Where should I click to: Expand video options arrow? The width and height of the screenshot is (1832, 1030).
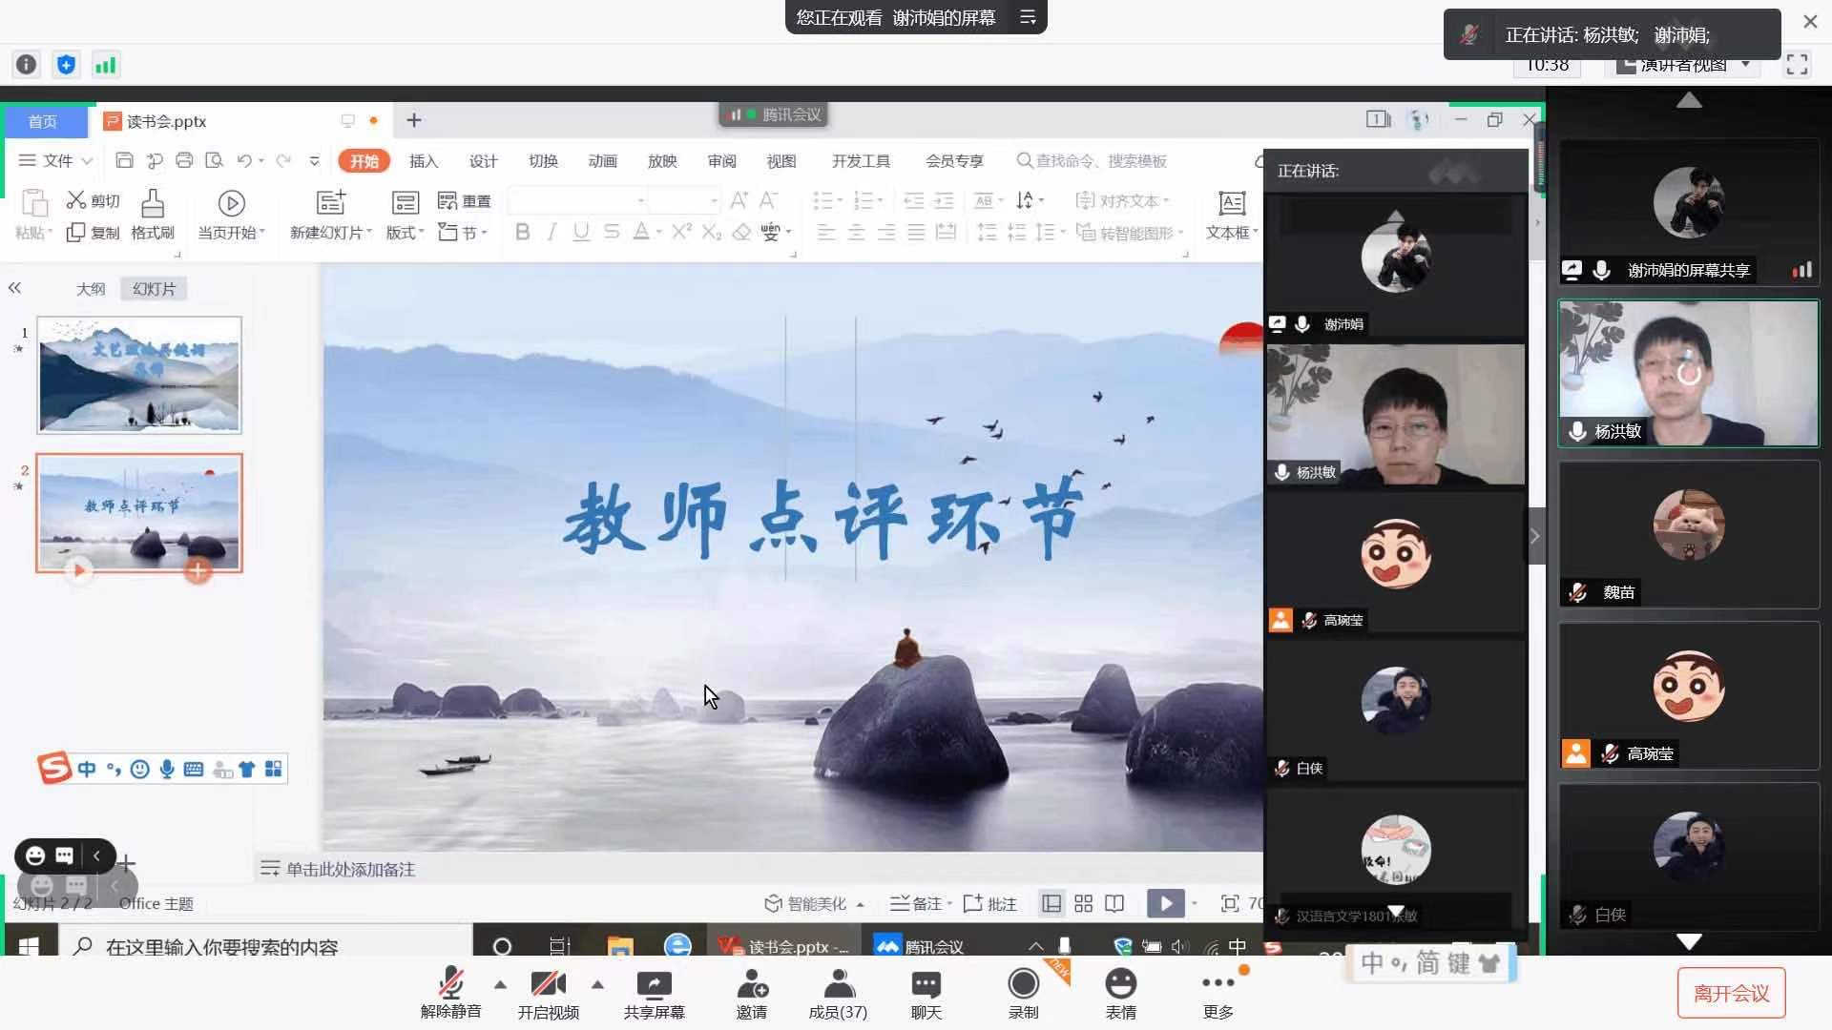coord(597,984)
